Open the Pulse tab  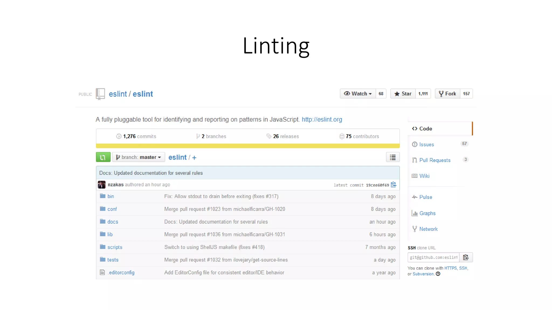tap(426, 197)
